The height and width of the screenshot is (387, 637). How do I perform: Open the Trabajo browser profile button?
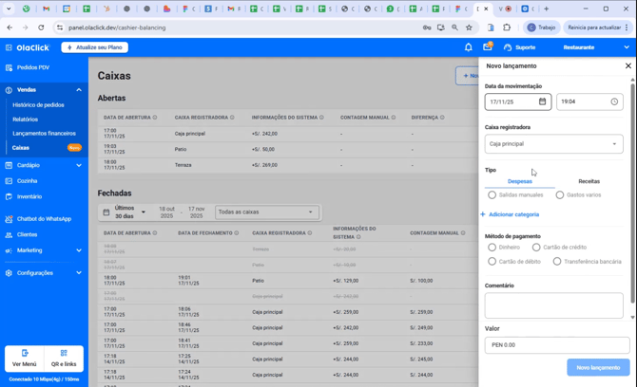tap(541, 28)
